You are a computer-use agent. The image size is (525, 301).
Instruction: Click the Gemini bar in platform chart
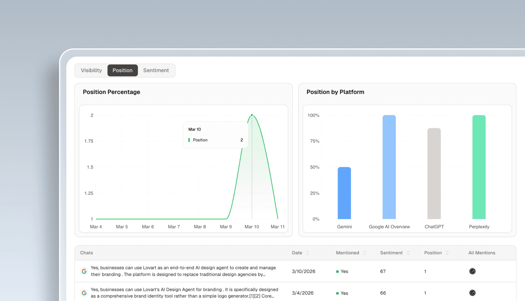(x=344, y=193)
